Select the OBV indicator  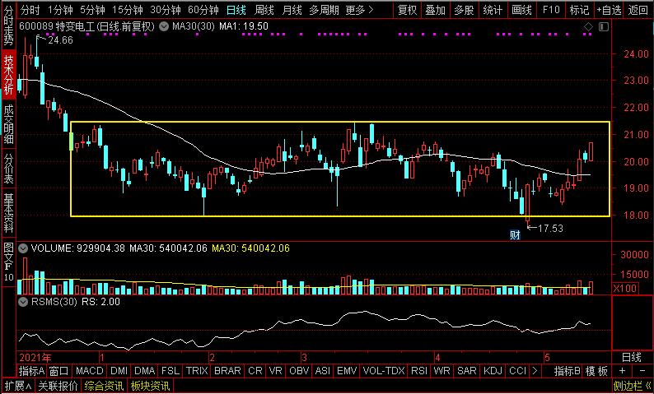[x=299, y=371]
